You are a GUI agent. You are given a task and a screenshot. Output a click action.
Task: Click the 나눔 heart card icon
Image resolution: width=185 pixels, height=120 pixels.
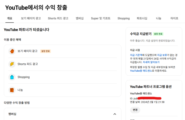[12, 90]
